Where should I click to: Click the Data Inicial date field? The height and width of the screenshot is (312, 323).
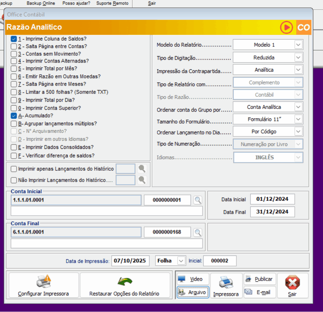click(272, 199)
